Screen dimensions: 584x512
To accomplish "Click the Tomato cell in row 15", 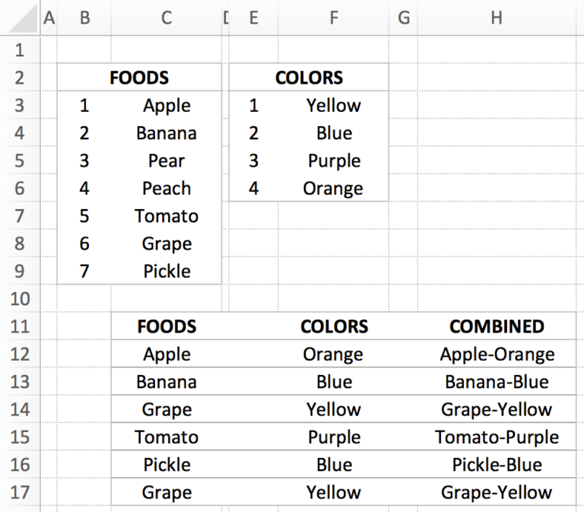I will coord(167,437).
